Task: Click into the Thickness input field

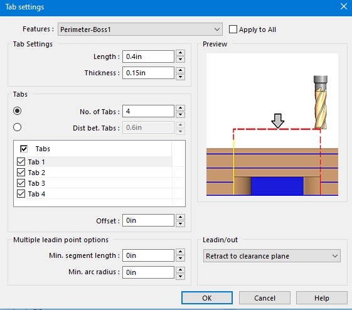Action: (x=148, y=73)
